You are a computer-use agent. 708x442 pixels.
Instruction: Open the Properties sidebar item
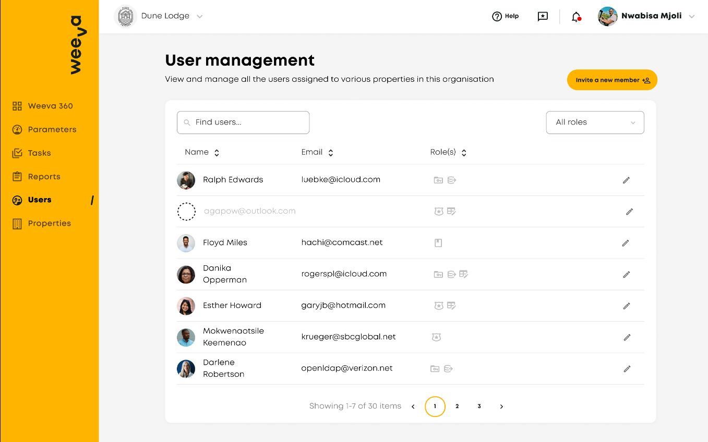tap(49, 224)
